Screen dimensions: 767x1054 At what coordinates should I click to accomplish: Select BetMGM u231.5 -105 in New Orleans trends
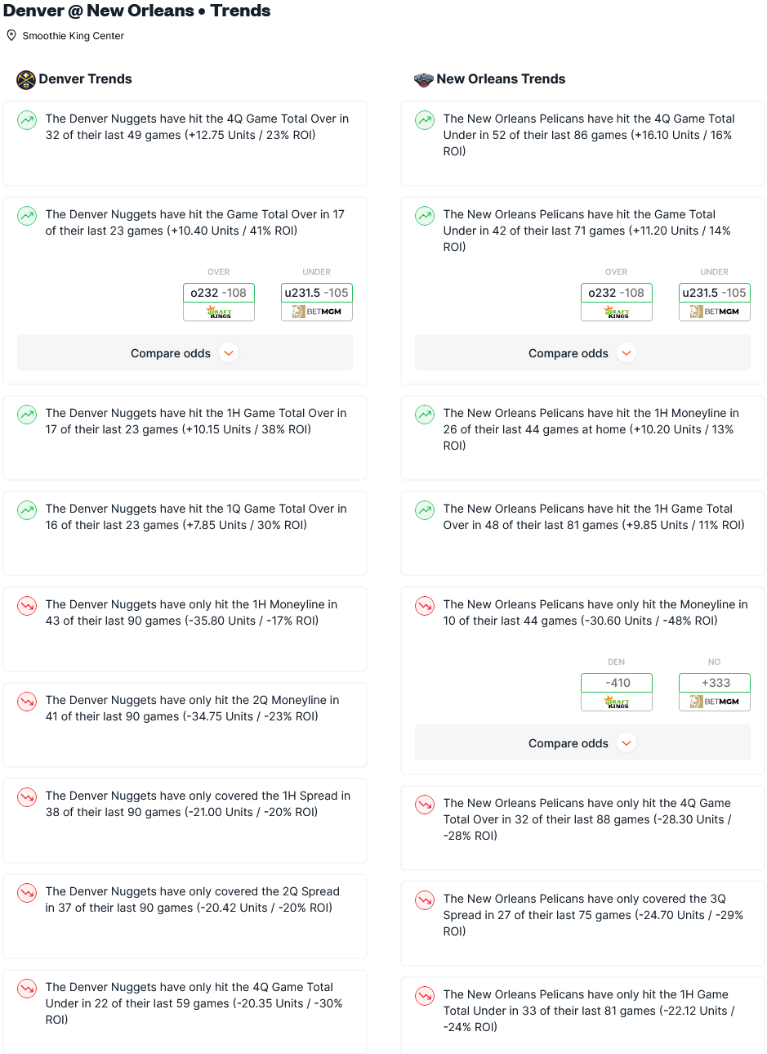pyautogui.click(x=715, y=302)
